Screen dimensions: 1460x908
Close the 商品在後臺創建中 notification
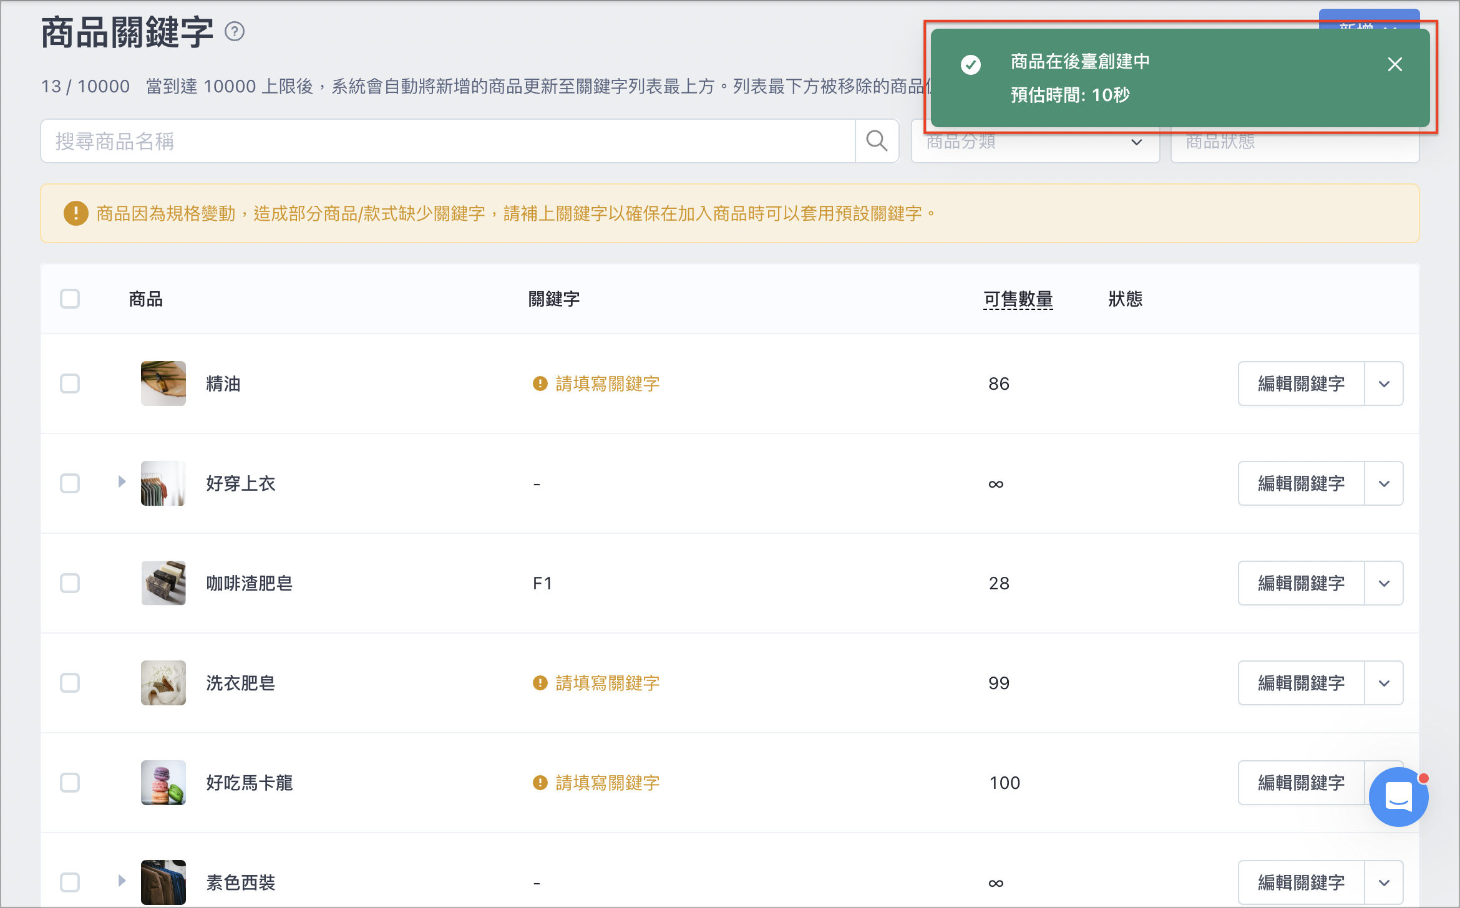coord(1395,64)
